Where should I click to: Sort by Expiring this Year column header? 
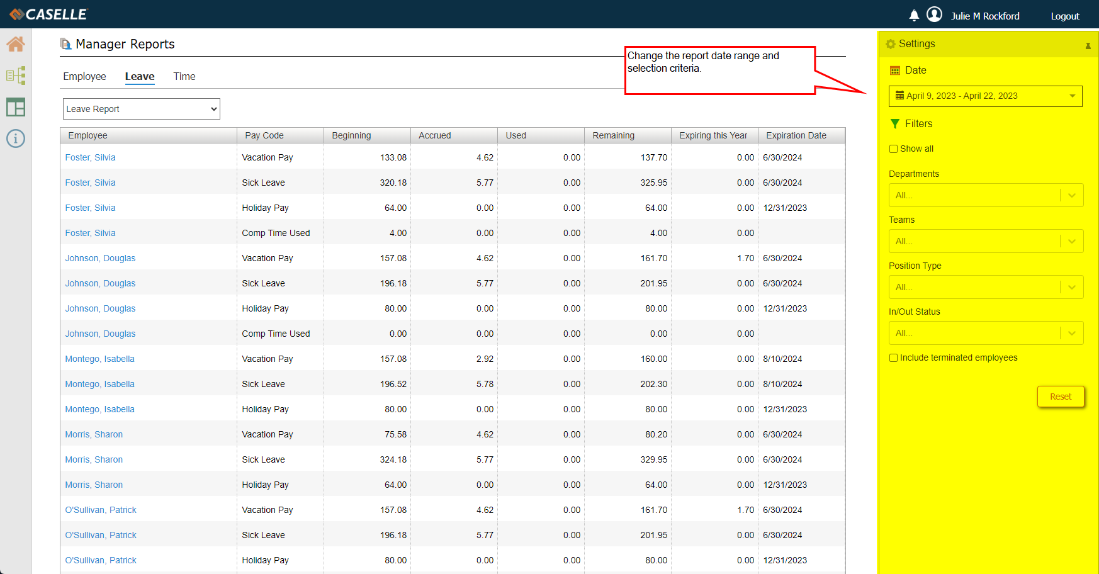coord(714,135)
